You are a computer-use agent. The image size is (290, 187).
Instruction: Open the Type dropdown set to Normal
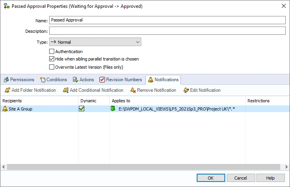tap(95, 42)
